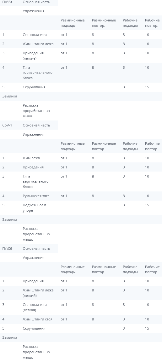Select Становая тяга (легкая) exercise
Viewport: 162px width, 363px height.
35,307
